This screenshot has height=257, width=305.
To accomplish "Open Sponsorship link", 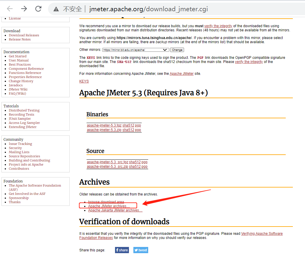I will click(19, 198).
